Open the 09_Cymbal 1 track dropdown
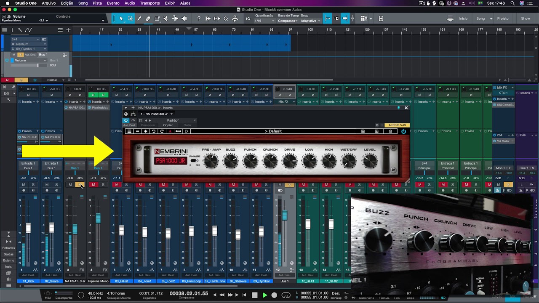 tap(29, 49)
